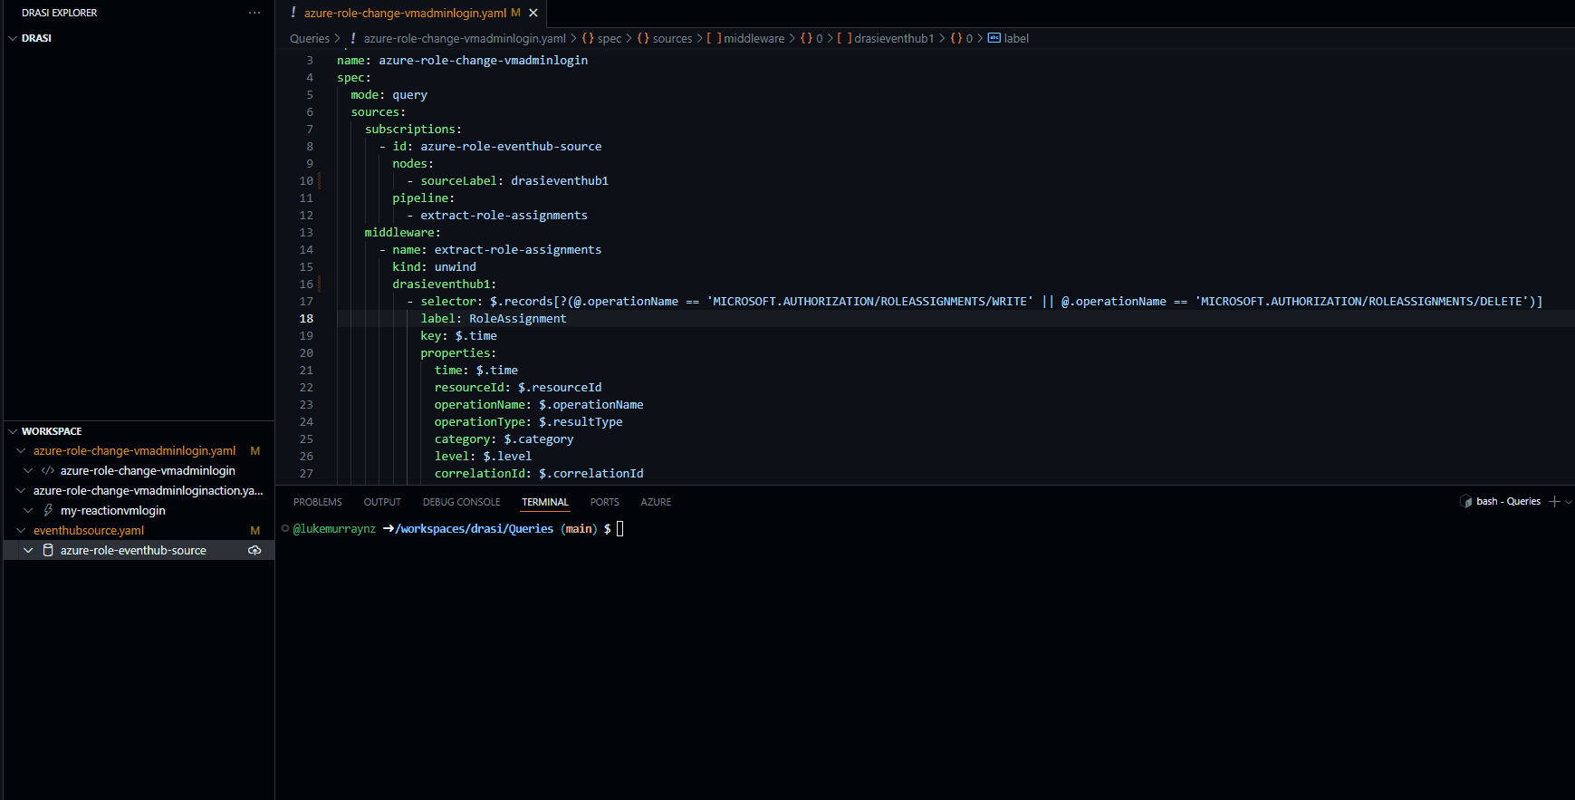Click the yaml file icon in breadcrumb
This screenshot has height=800, width=1575.
point(353,38)
